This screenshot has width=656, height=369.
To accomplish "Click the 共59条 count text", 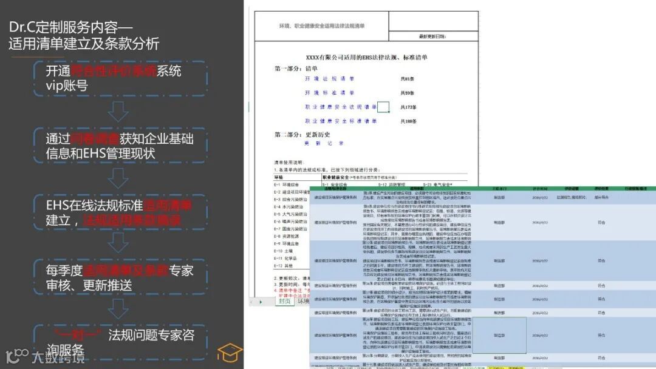I will pyautogui.click(x=407, y=93).
